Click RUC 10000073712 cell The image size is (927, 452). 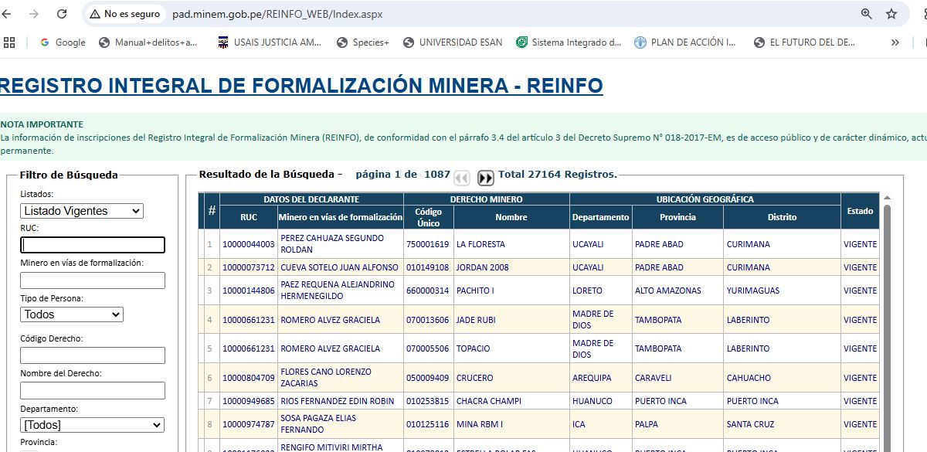click(x=248, y=267)
